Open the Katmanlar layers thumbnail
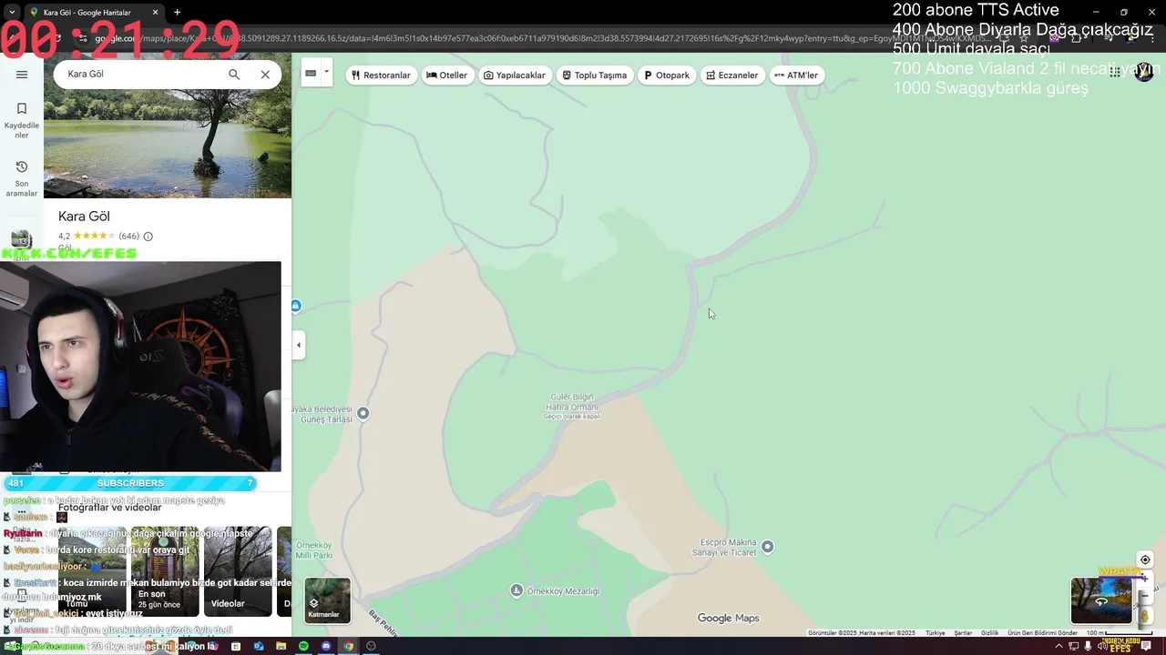This screenshot has height=655, width=1166. [327, 600]
